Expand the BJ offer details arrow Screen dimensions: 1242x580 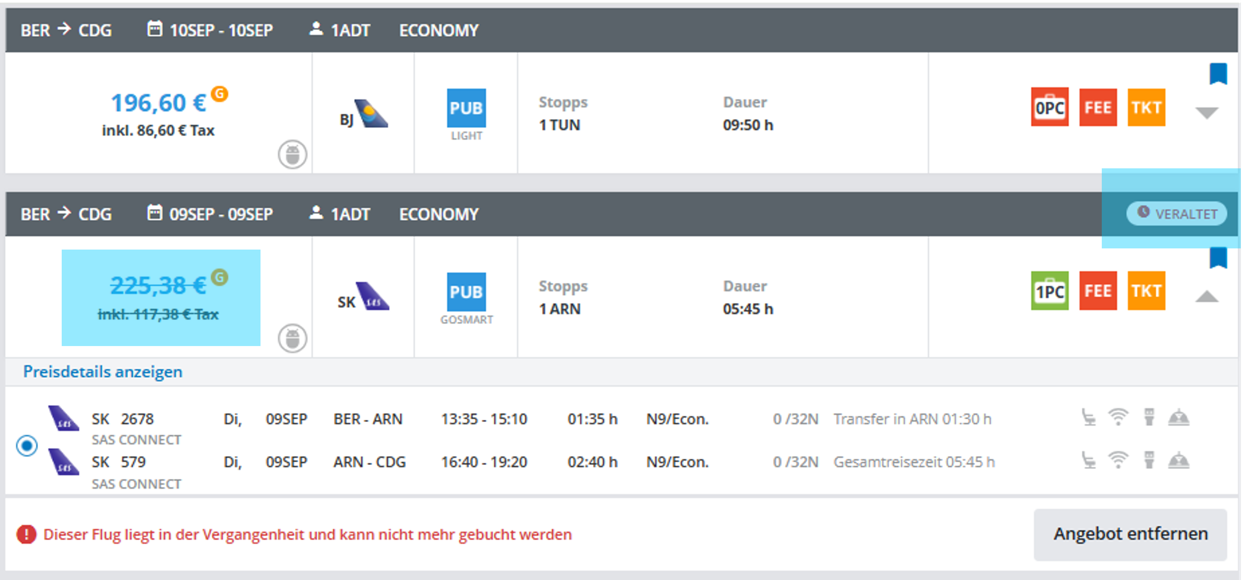click(1207, 113)
